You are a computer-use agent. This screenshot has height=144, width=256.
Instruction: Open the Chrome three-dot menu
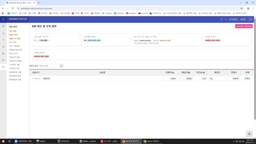(253, 8)
